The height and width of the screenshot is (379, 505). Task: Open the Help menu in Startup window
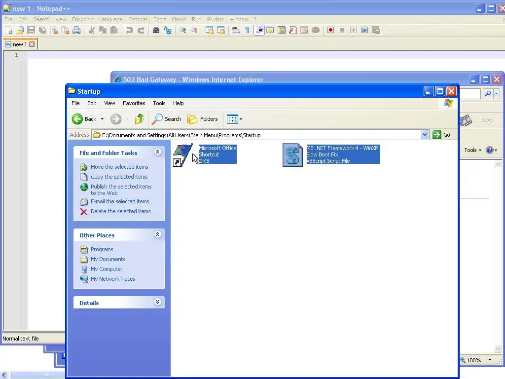pos(178,103)
